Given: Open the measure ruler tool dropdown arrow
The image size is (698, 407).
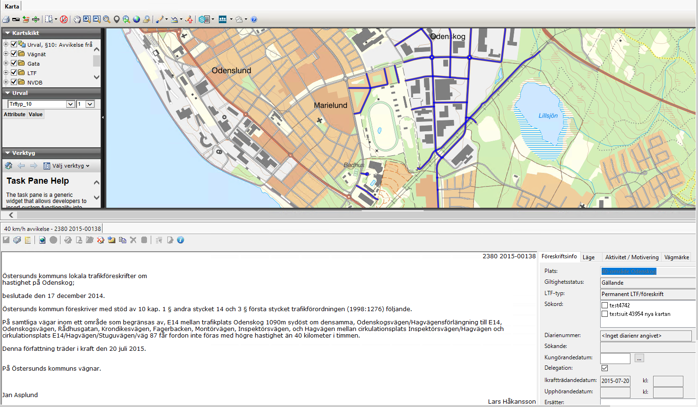Looking at the screenshot, I should 181,19.
